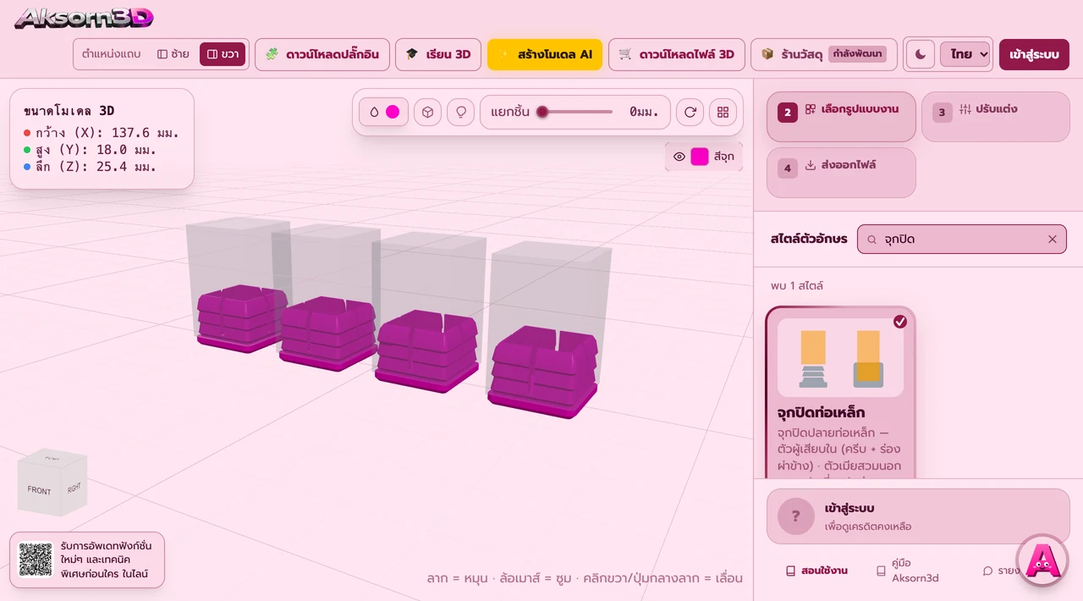
Task: Set panel position to ขวา (right)
Action: [223, 54]
